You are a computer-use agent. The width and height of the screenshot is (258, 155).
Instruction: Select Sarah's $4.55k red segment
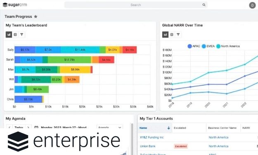107,60
